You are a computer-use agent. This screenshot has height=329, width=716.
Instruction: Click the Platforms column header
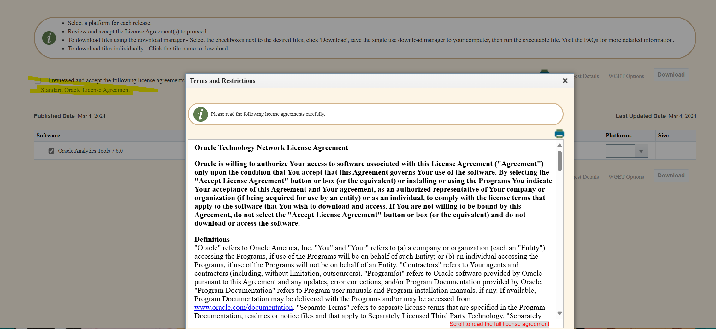pos(618,136)
